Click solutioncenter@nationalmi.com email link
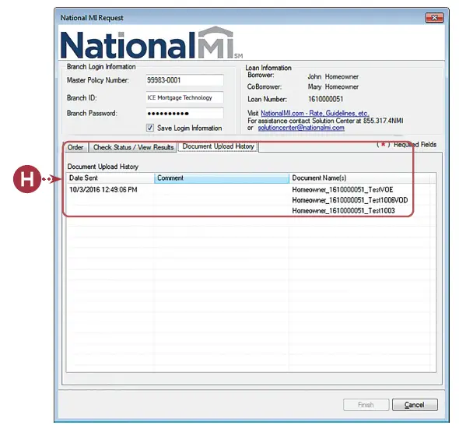The width and height of the screenshot is (459, 429). tap(301, 128)
